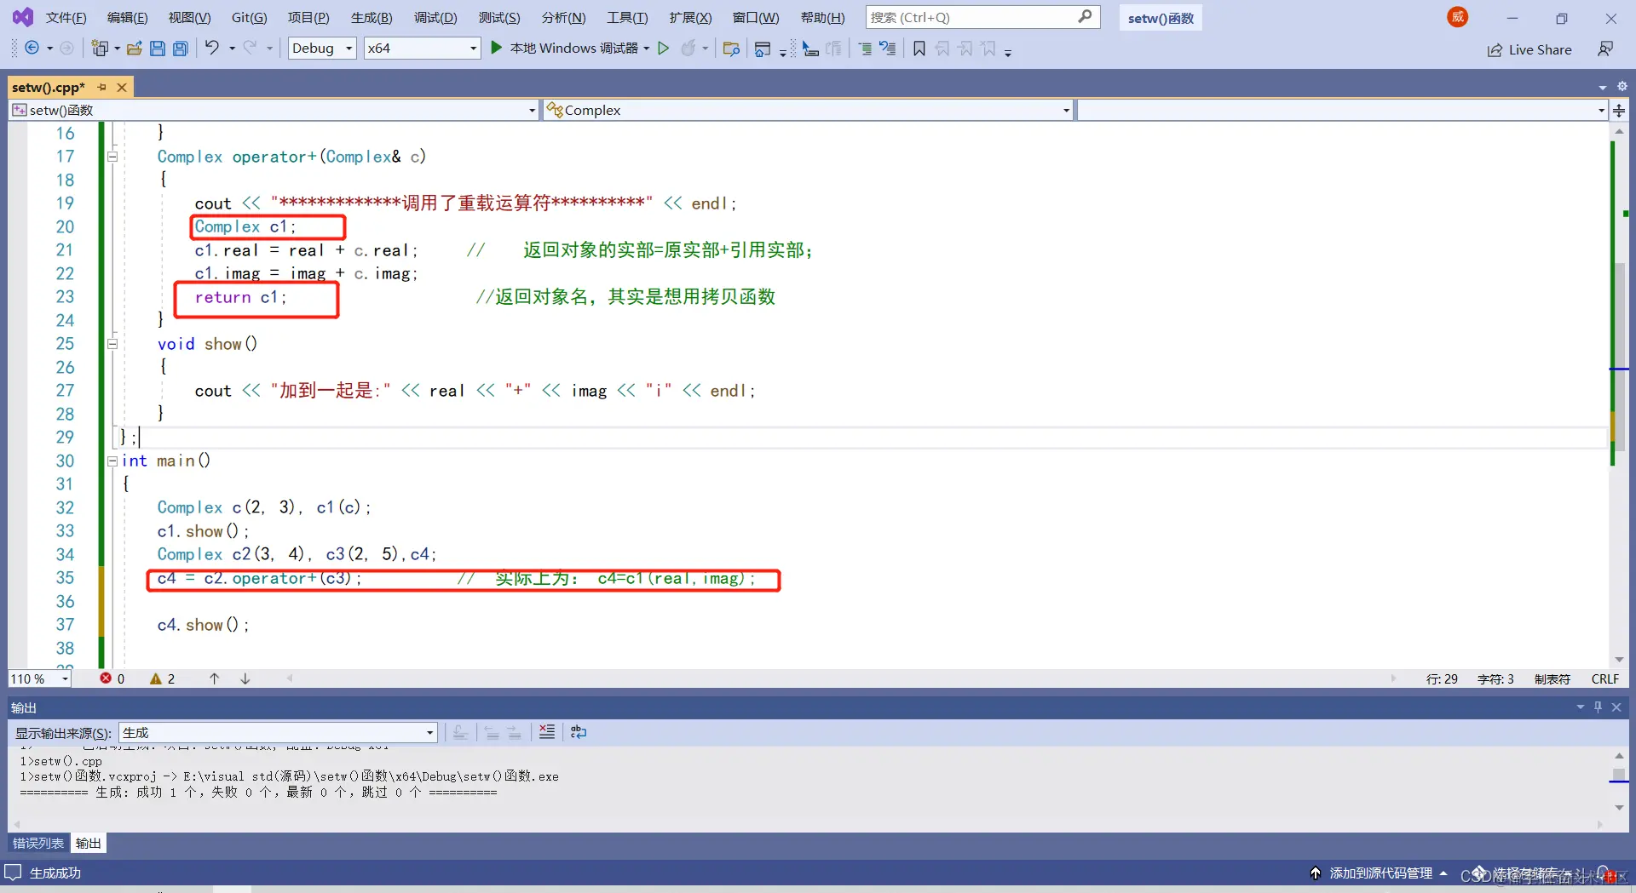Open the 项目(P) menu

(x=308, y=17)
